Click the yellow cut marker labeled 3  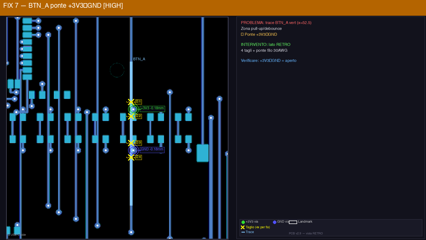pyautogui.click(x=131, y=143)
